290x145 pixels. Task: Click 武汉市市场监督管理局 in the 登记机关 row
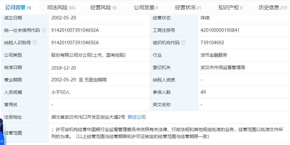[x=221, y=67]
